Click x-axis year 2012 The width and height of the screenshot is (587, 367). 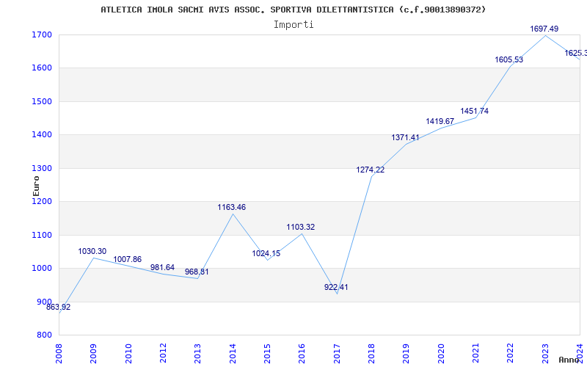pos(163,354)
